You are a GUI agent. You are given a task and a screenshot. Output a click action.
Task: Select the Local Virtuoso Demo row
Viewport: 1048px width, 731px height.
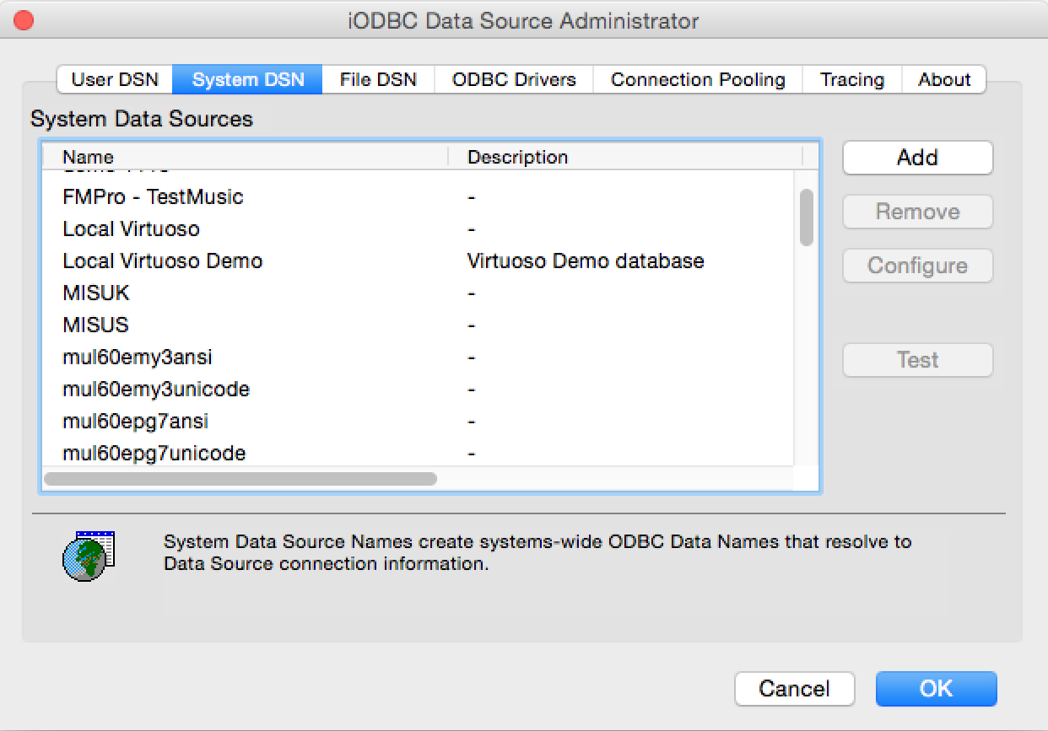tap(418, 261)
